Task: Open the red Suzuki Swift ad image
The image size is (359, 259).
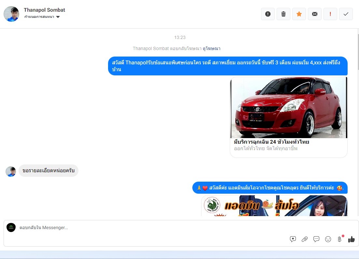Action: coord(288,108)
